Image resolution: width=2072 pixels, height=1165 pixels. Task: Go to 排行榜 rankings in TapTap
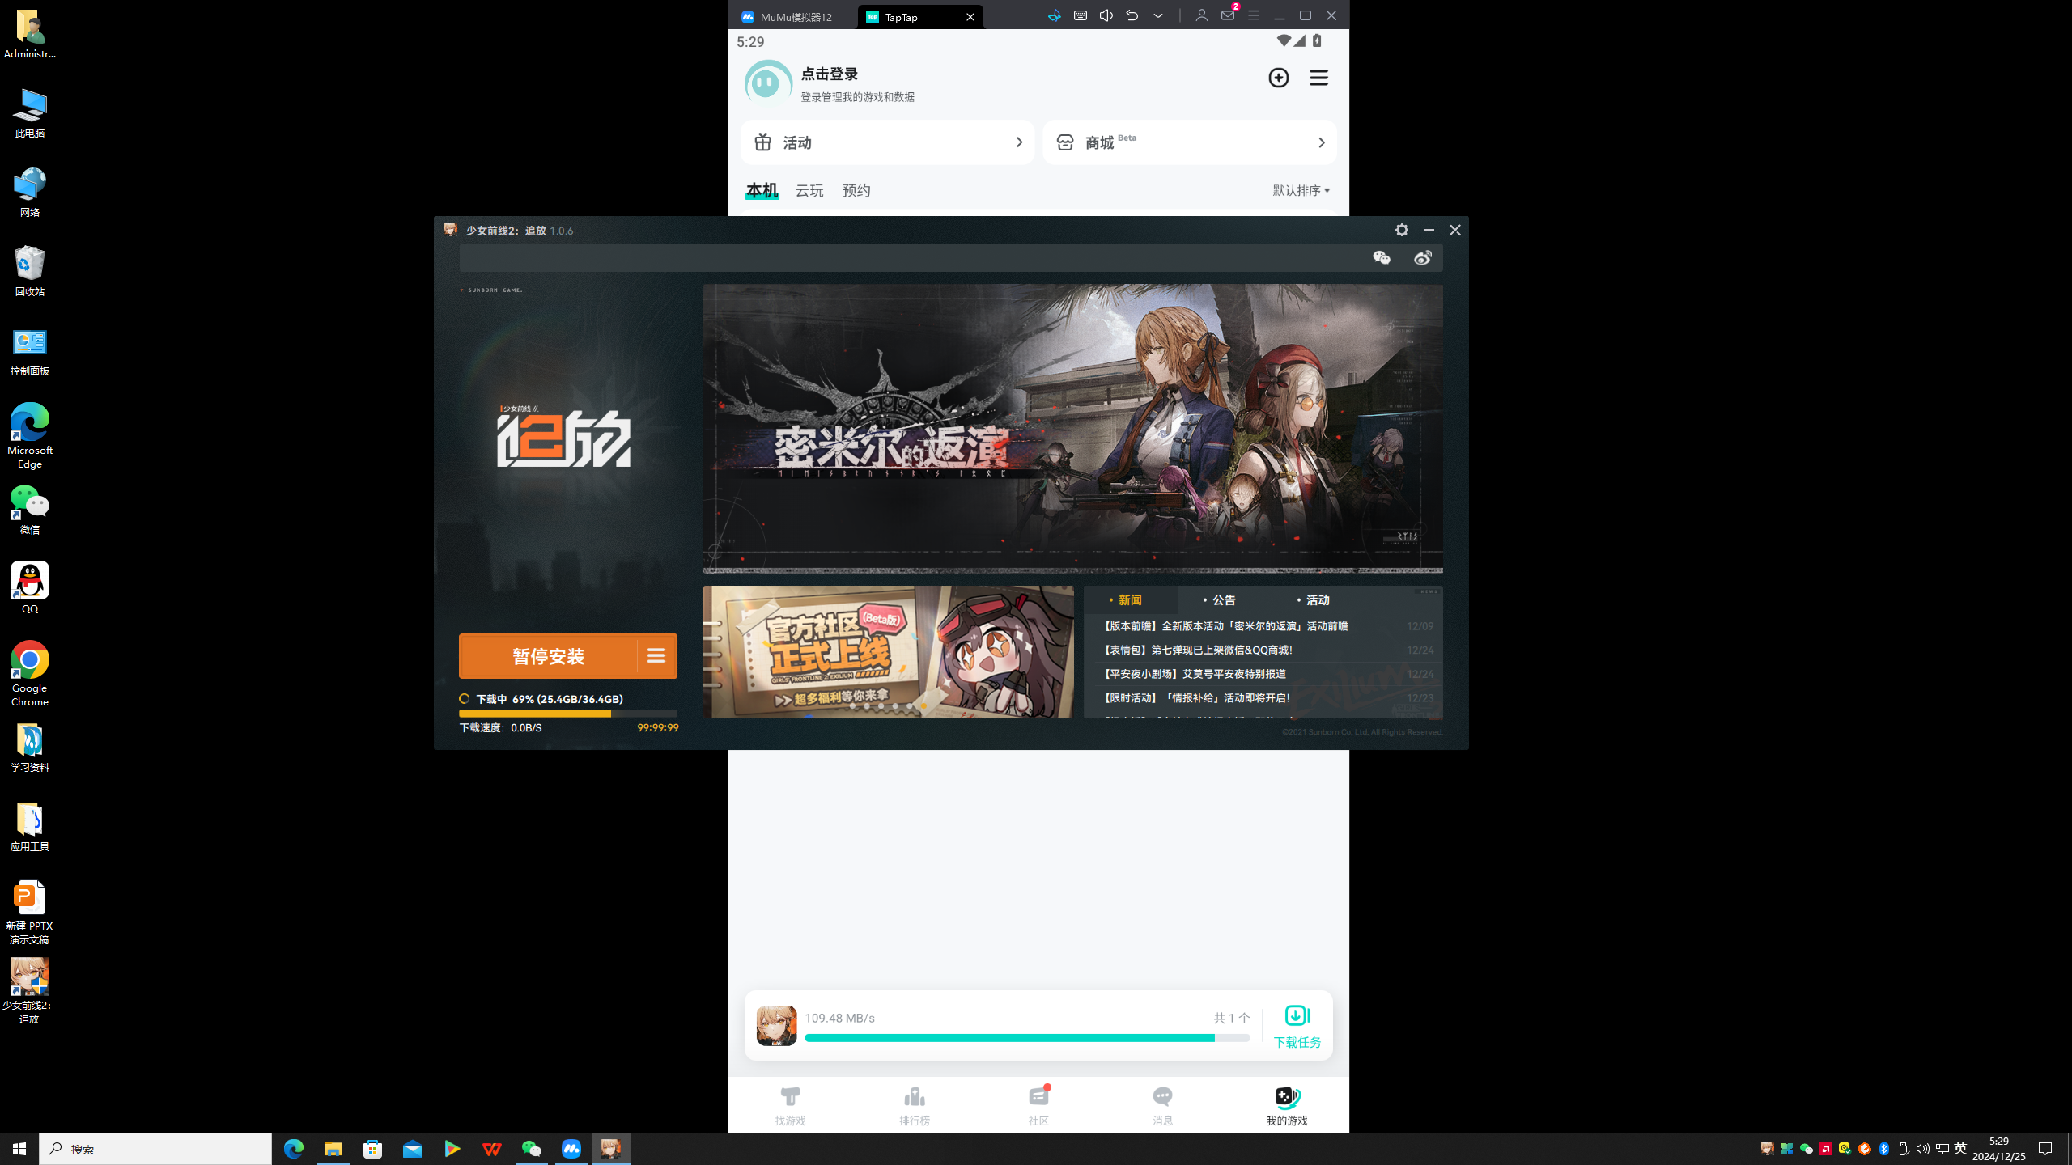[x=915, y=1106]
